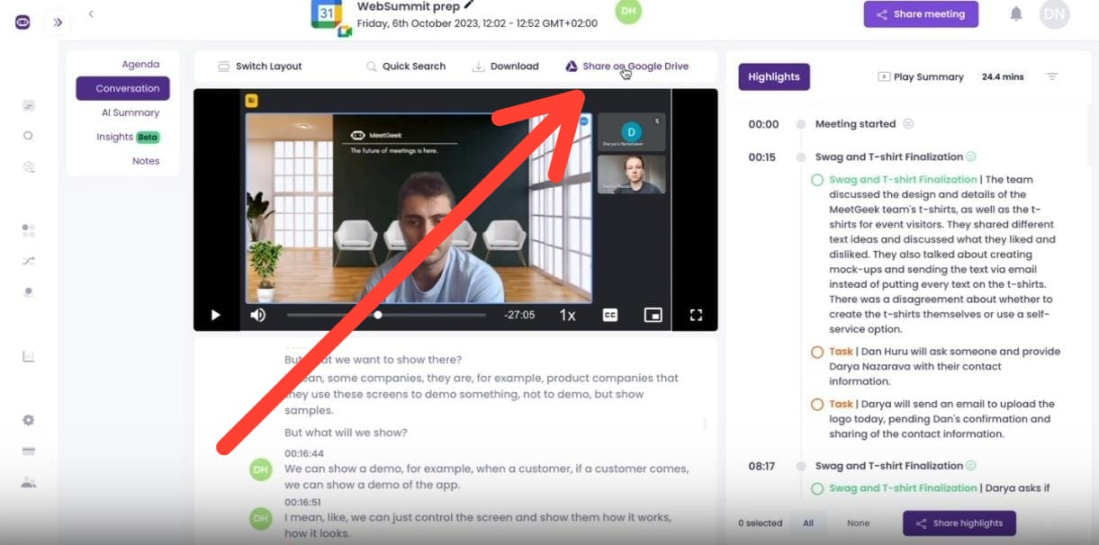Click Share highlights button
Screen dimensions: 1099x545
[959, 523]
